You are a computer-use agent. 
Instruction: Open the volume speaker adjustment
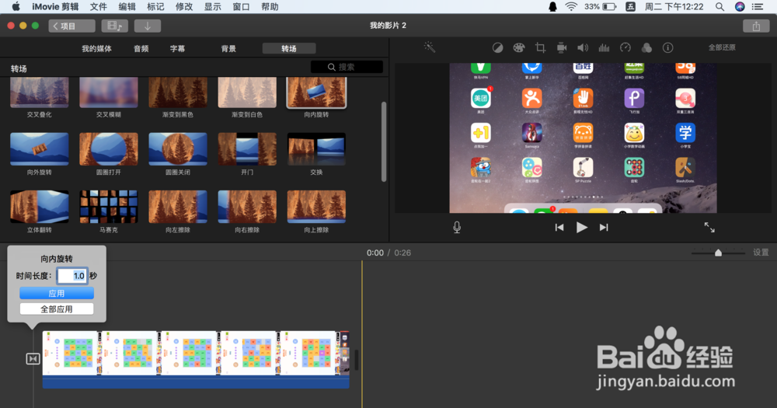[x=583, y=47]
